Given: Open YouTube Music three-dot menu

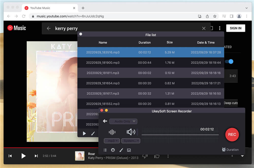Looking at the screenshot, I should (220, 28).
